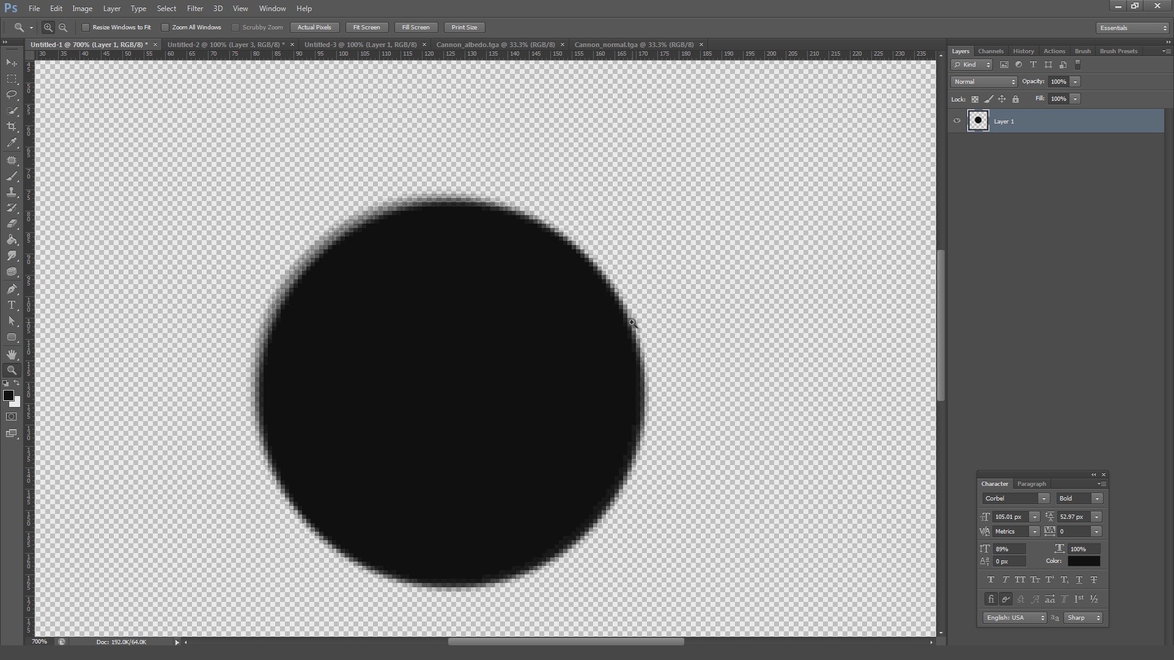Screen dimensions: 1174x660
Task: Click the Print Size button
Action: (465, 28)
